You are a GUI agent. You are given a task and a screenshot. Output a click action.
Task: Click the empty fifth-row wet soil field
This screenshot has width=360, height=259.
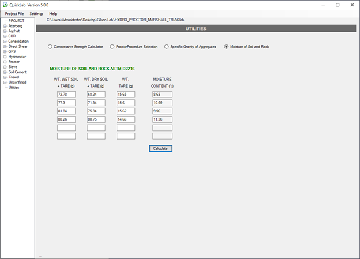click(x=66, y=127)
